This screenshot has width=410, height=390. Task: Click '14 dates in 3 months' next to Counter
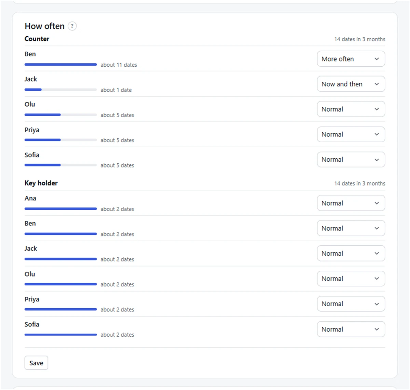pos(360,39)
